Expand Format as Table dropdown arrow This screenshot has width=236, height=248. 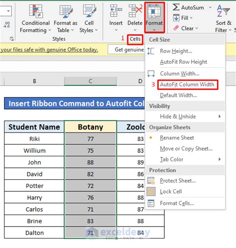pyautogui.click(x=72, y=30)
